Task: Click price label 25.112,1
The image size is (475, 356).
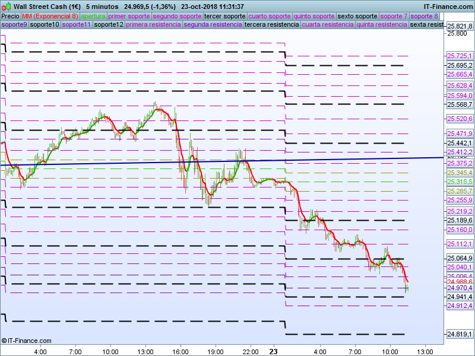Action: point(460,244)
